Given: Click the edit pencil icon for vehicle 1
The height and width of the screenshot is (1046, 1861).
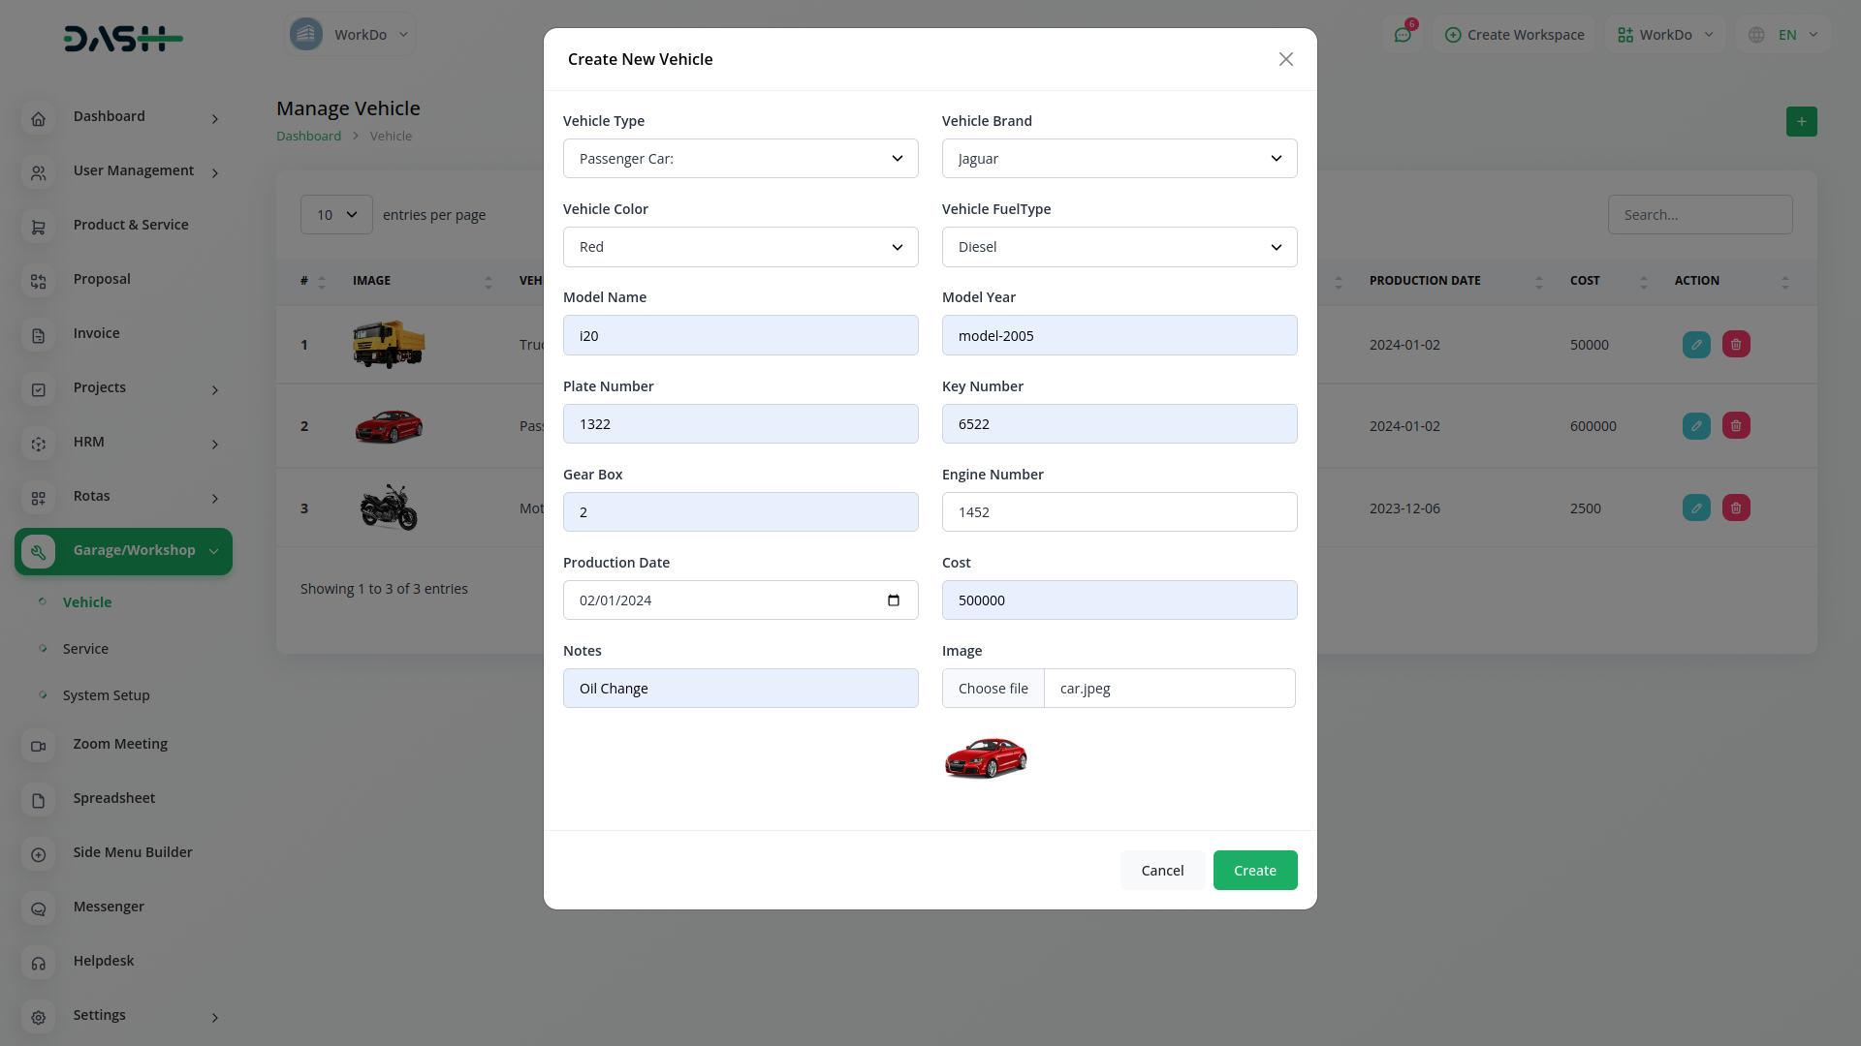Looking at the screenshot, I should pyautogui.click(x=1696, y=345).
